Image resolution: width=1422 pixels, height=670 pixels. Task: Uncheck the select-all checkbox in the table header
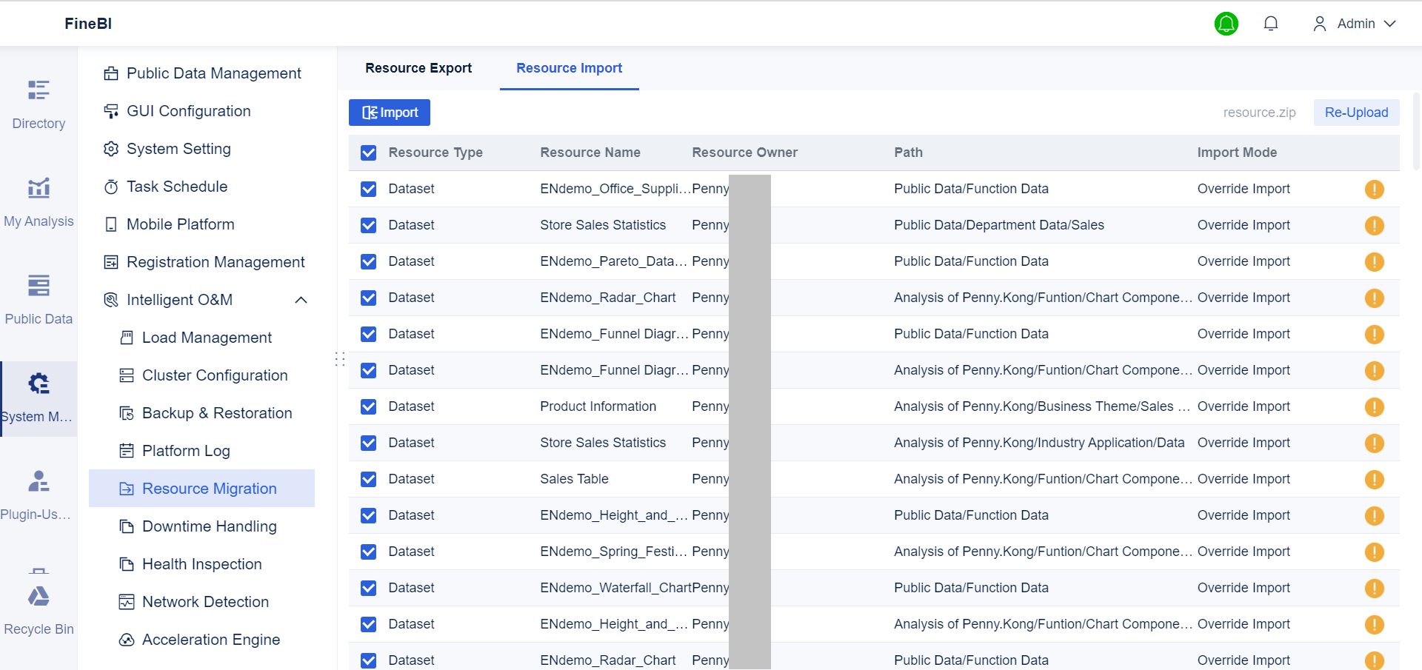pyautogui.click(x=368, y=153)
